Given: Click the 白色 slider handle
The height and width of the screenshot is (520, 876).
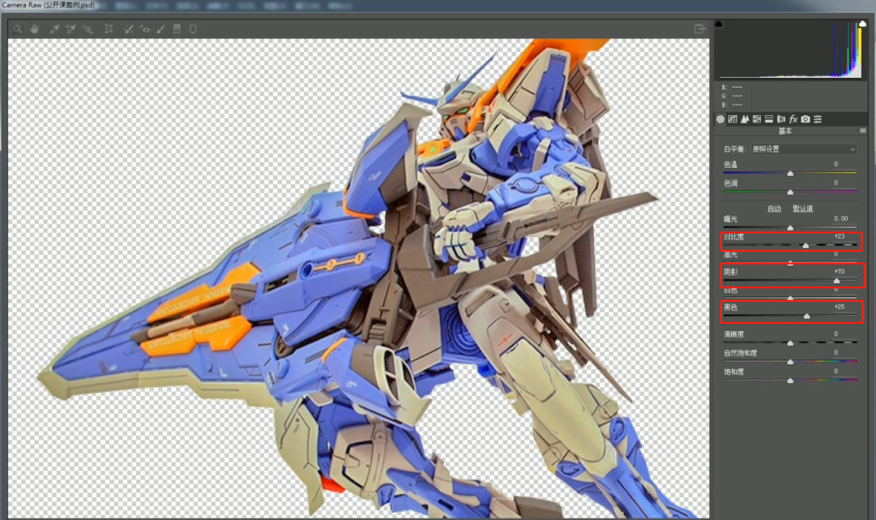Looking at the screenshot, I should click(x=790, y=298).
